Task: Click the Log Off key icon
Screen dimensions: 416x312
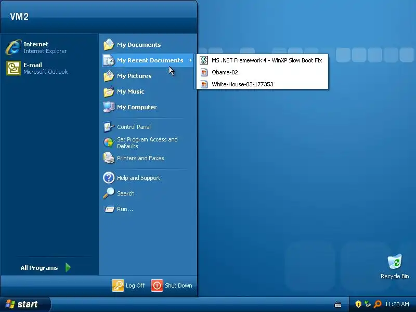Action: (x=118, y=285)
